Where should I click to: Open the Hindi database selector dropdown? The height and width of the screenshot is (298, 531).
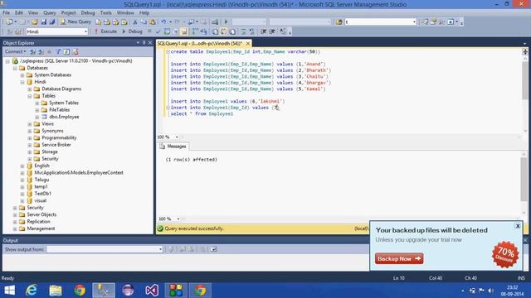(85, 31)
